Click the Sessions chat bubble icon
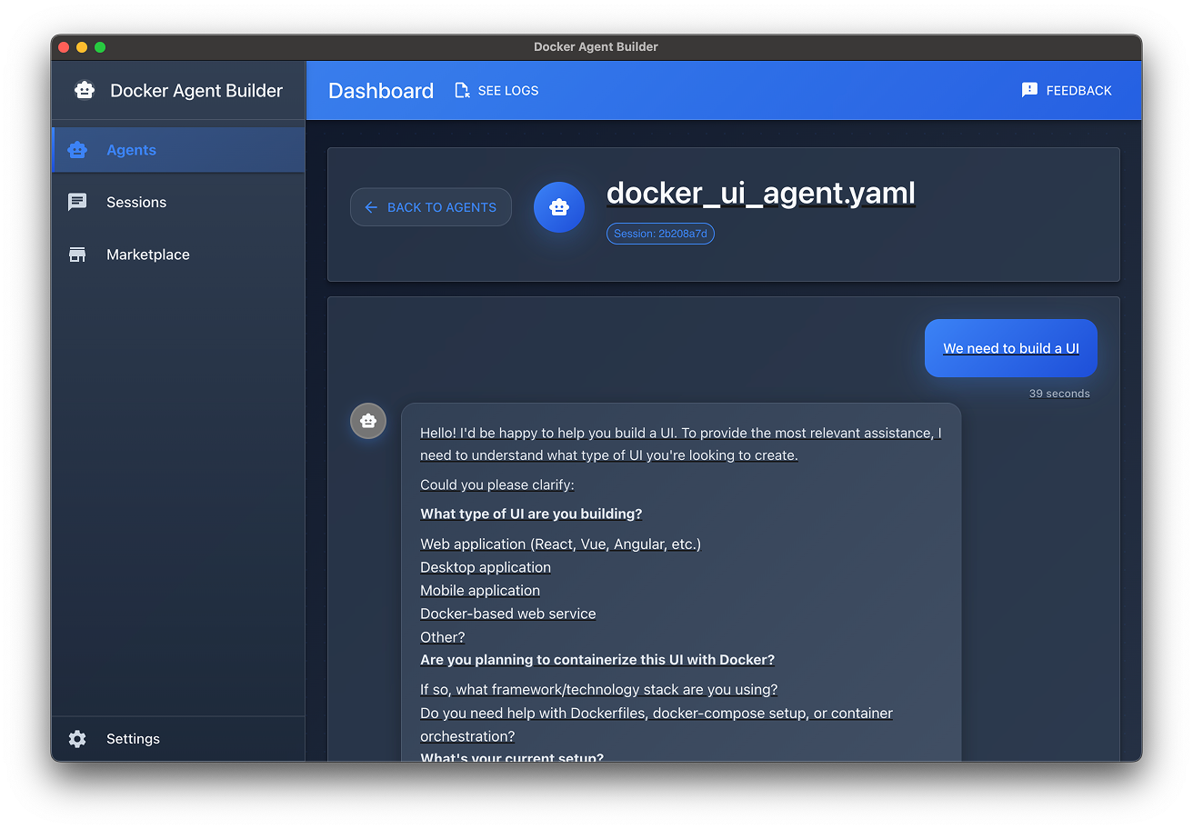This screenshot has width=1193, height=829. pos(77,202)
